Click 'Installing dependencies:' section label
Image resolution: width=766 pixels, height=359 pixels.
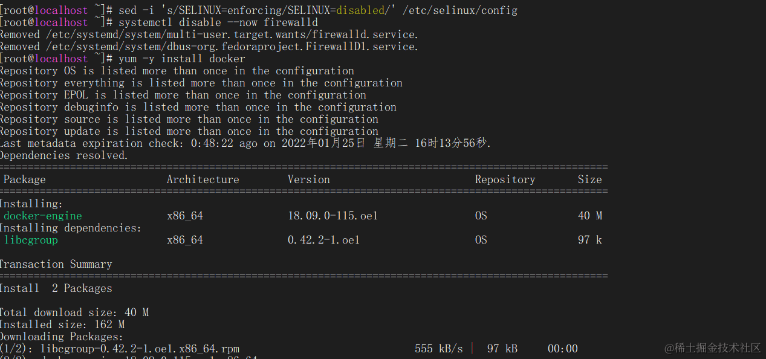click(x=71, y=228)
